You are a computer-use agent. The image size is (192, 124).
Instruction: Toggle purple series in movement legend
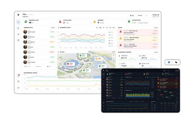point(111,40)
